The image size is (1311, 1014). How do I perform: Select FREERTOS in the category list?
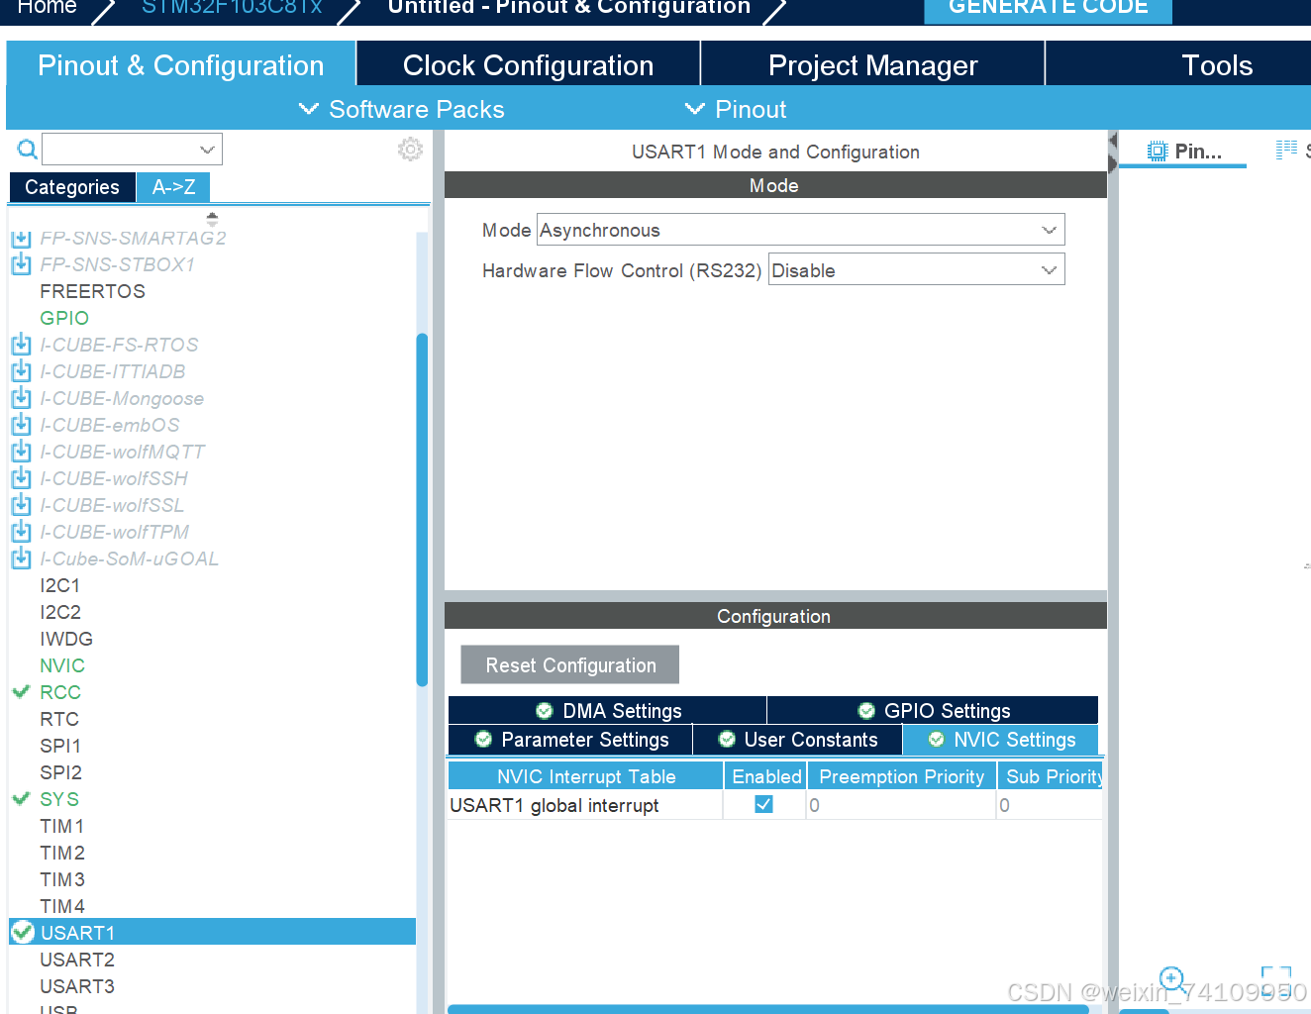pyautogui.click(x=92, y=291)
